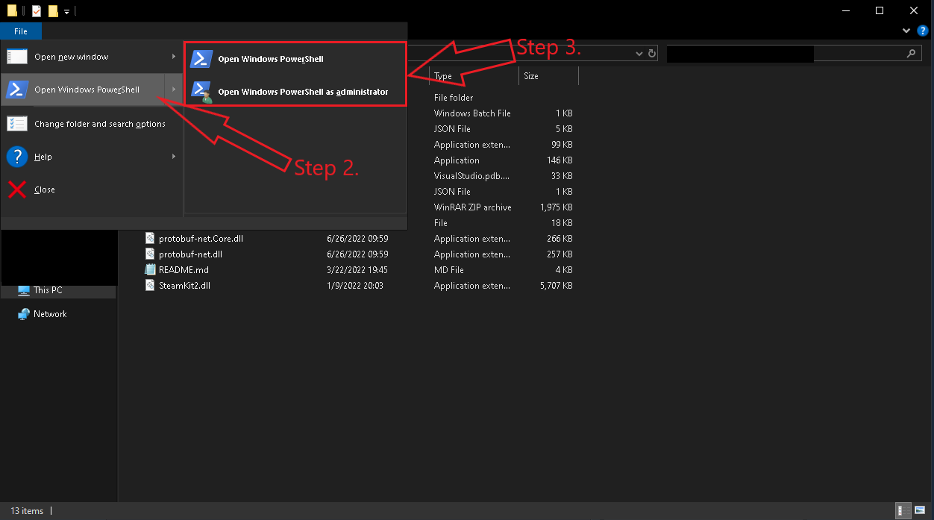The width and height of the screenshot is (934, 520).
Task: Click the '13 items' status text
Action: (27, 511)
